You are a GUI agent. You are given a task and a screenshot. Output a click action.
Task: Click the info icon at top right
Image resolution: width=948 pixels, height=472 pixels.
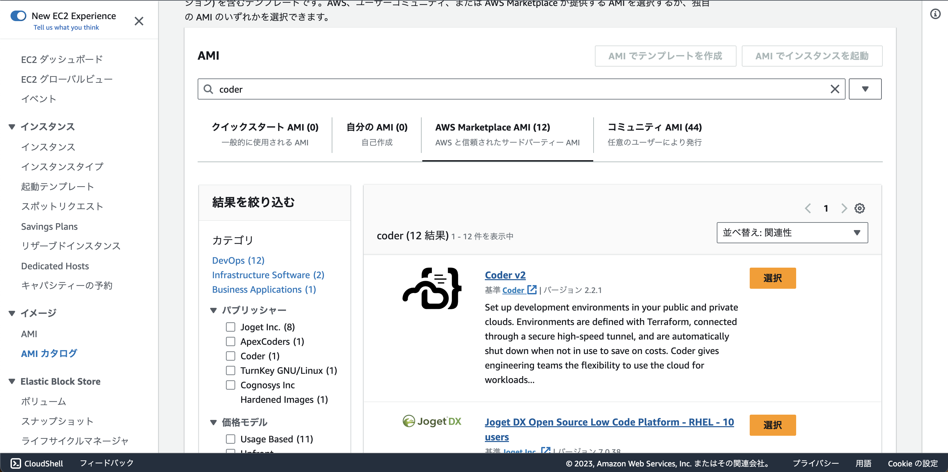[935, 14]
